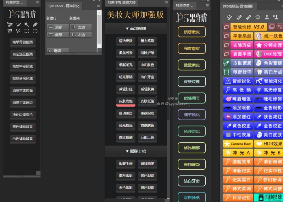Open the 选项 gear options in Tych Panel
The image size is (283, 202).
tap(58, 50)
